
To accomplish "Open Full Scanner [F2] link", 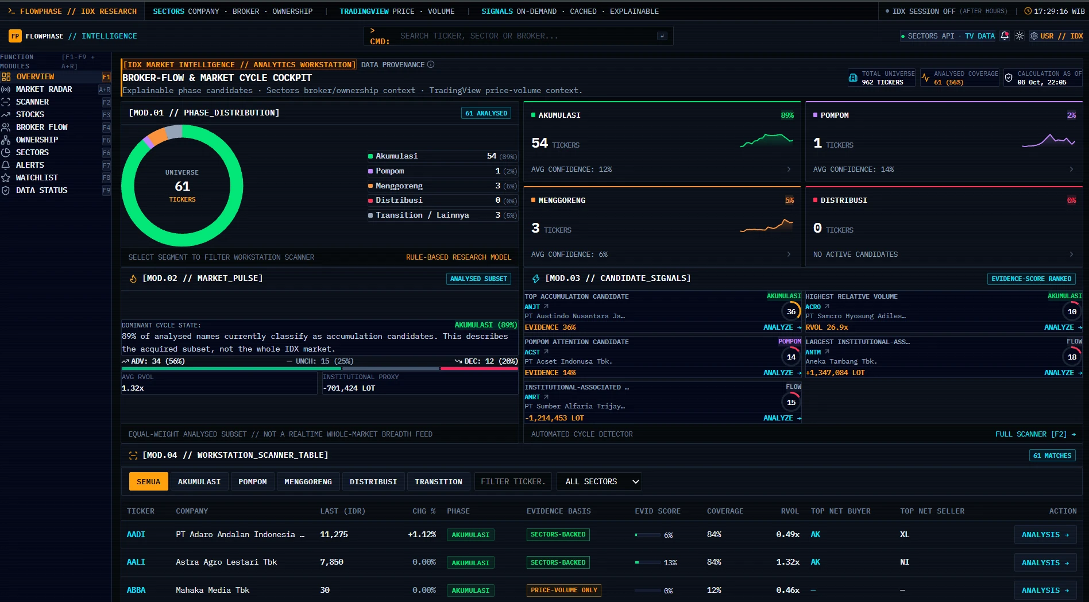I will (1036, 434).
